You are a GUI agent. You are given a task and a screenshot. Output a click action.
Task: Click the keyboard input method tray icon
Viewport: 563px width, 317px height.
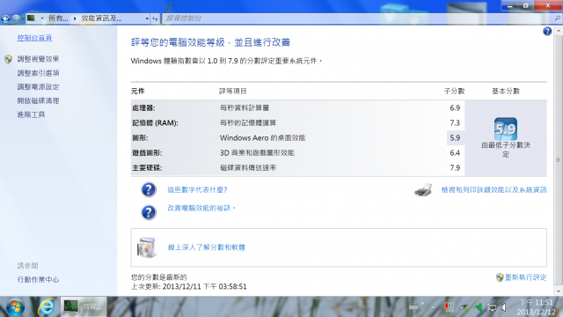coord(413,307)
